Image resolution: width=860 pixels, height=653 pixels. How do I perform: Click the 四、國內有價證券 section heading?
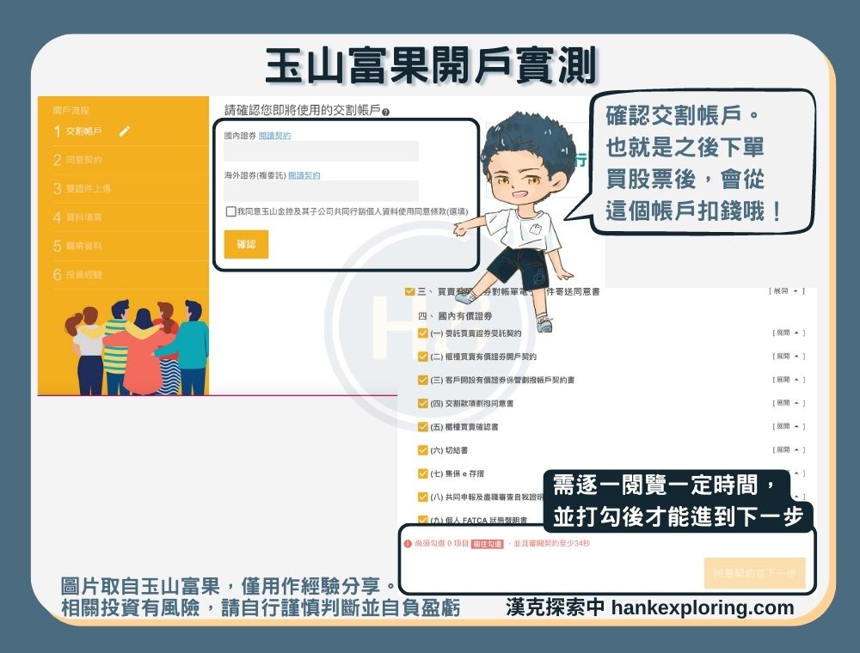pos(455,316)
